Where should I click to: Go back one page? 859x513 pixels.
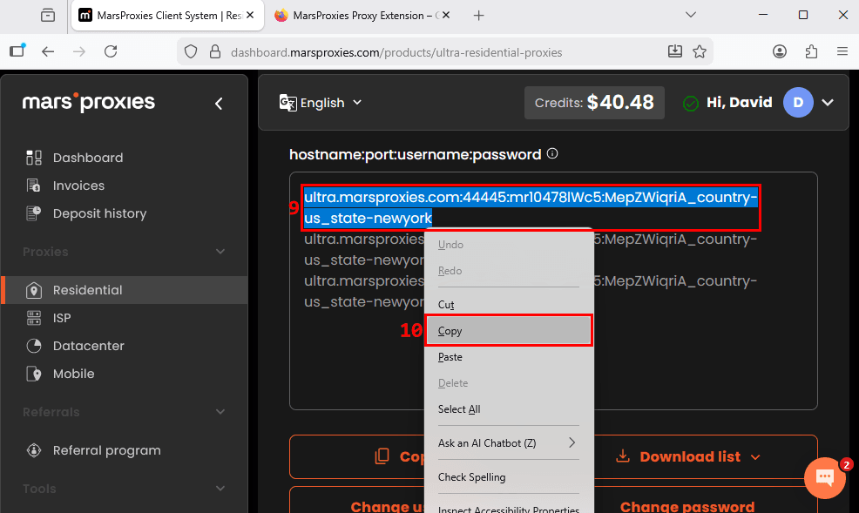(x=48, y=51)
